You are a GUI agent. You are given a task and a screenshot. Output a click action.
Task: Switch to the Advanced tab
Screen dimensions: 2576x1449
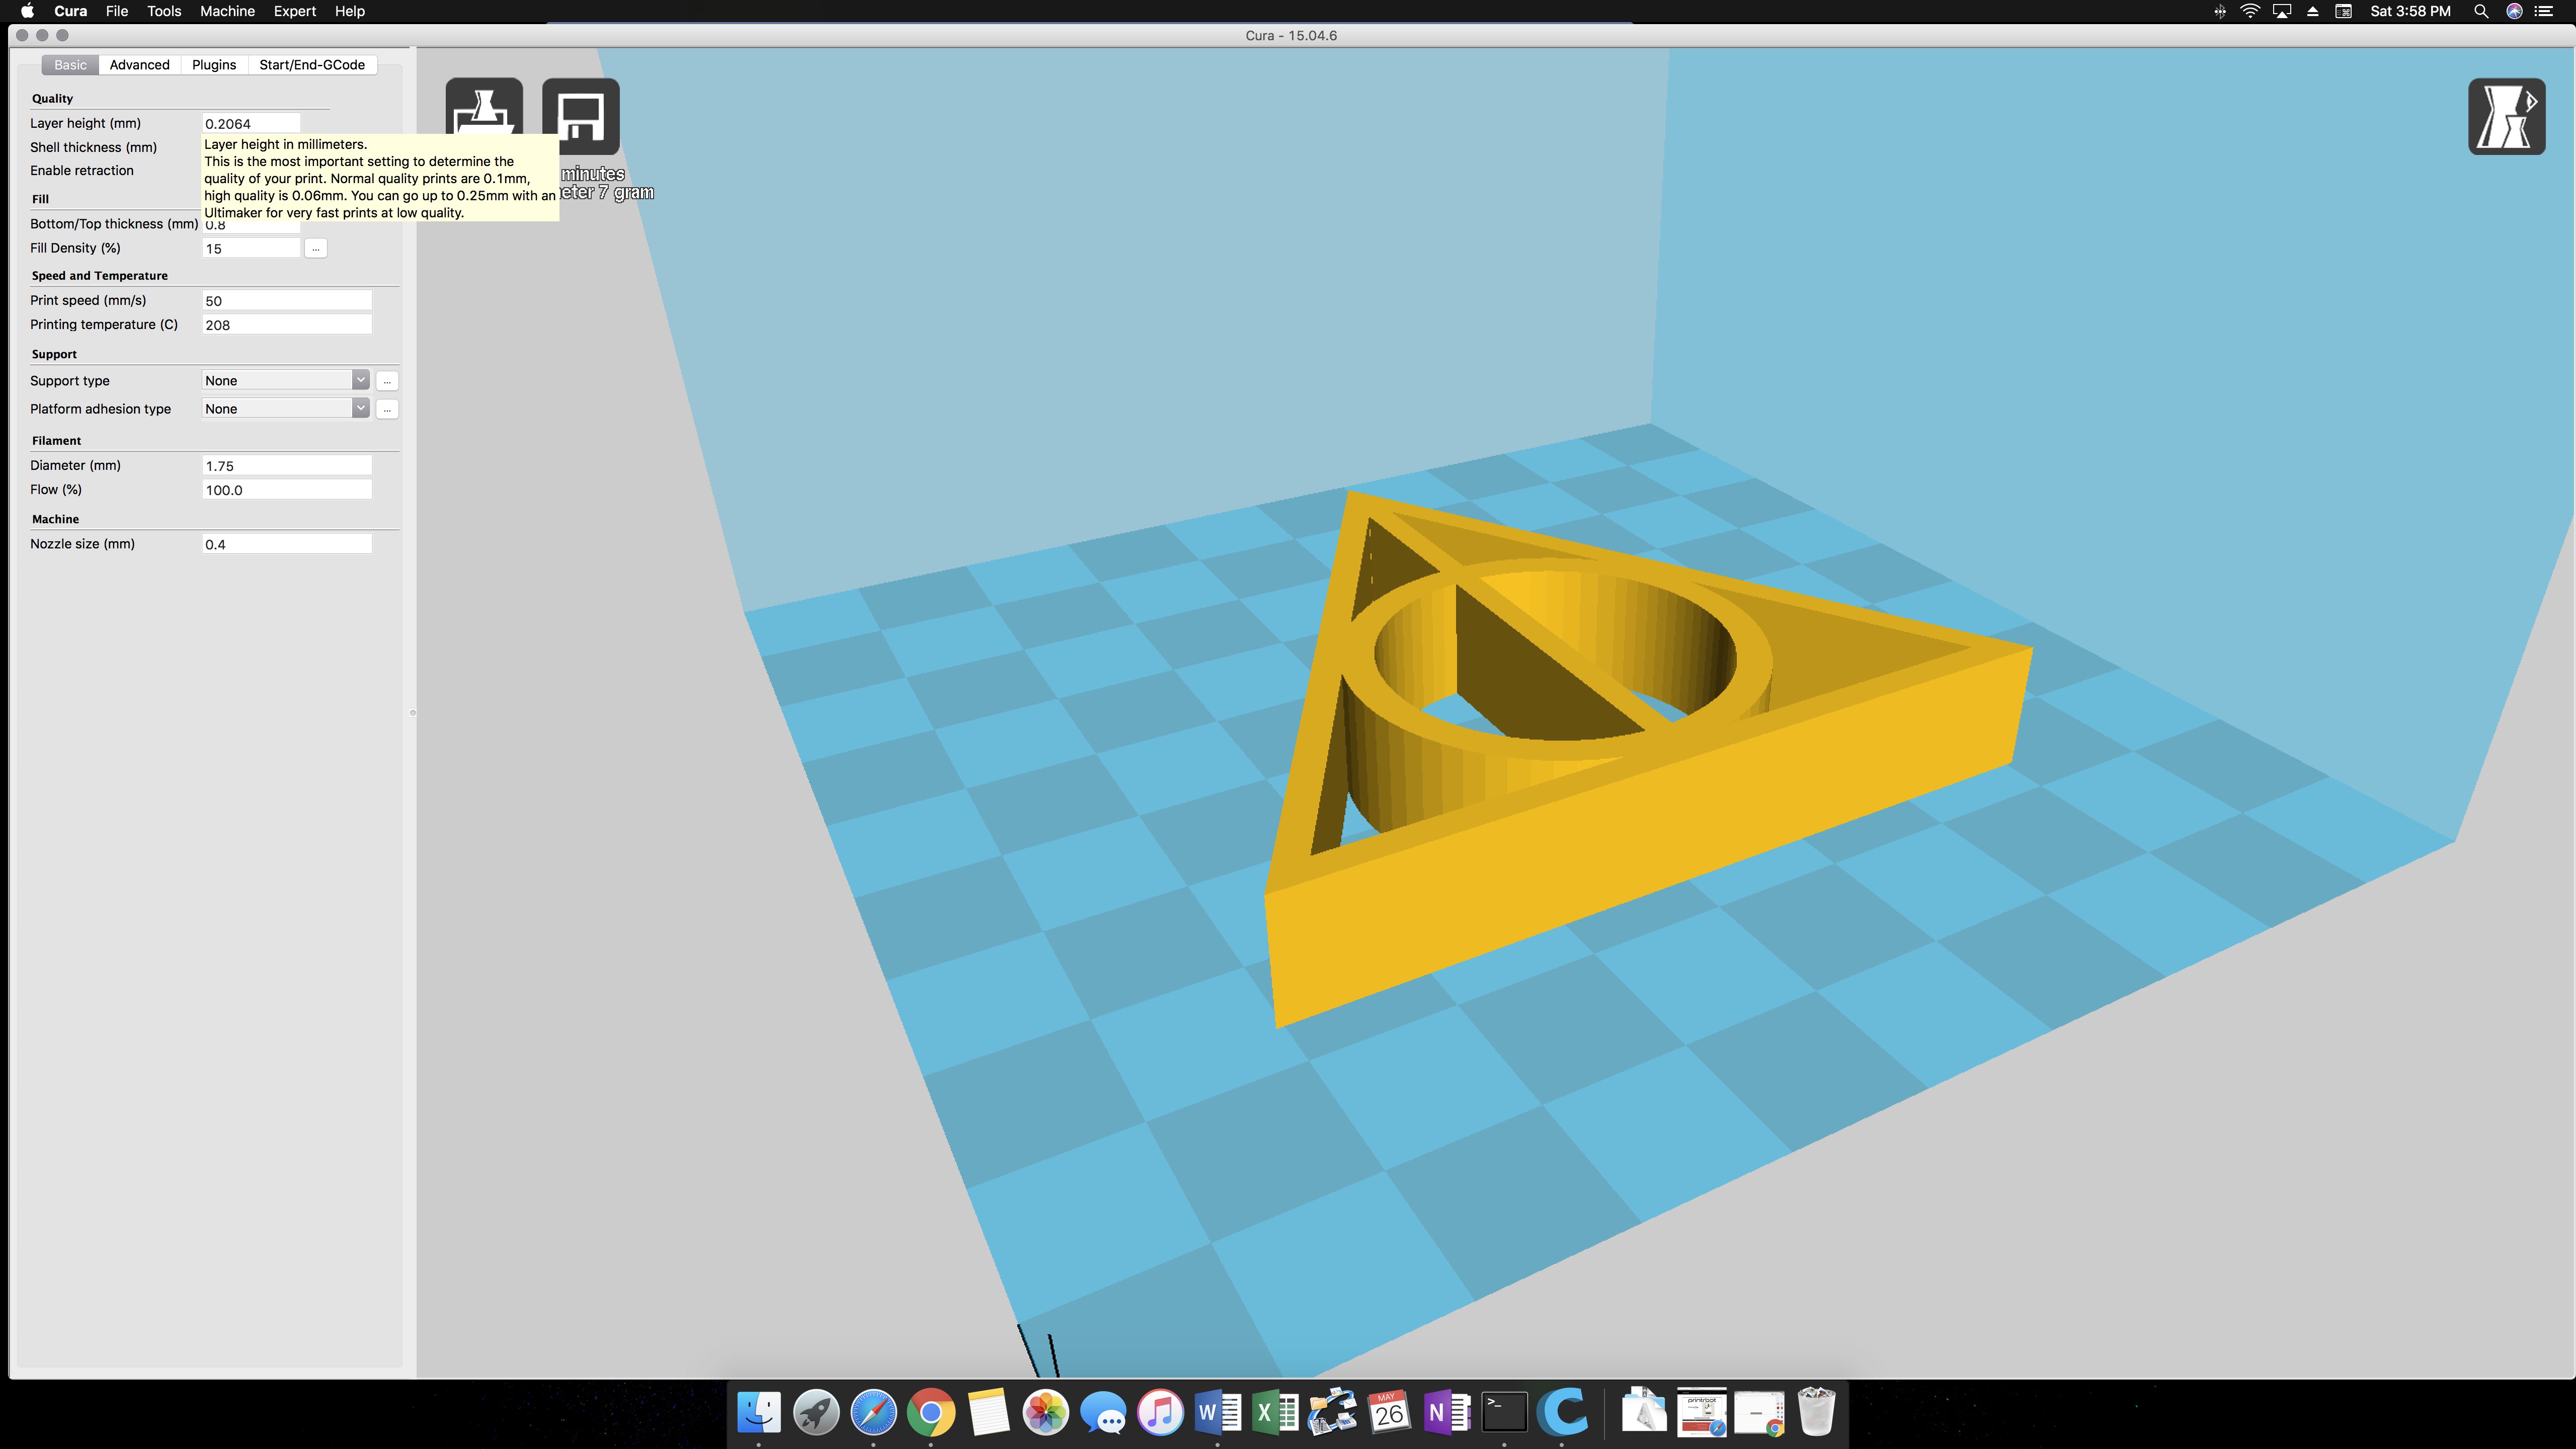[139, 65]
